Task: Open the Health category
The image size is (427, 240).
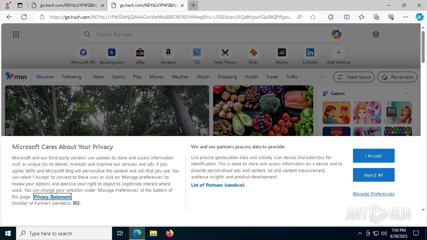Action: coord(252,77)
